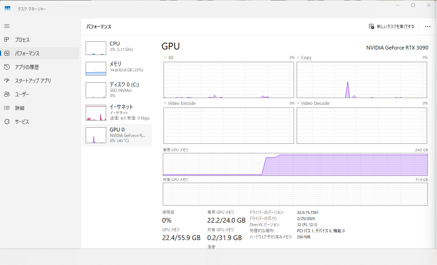This screenshot has height=265, width=437.
Task: Open プロセス page
Action: [x=40, y=40]
